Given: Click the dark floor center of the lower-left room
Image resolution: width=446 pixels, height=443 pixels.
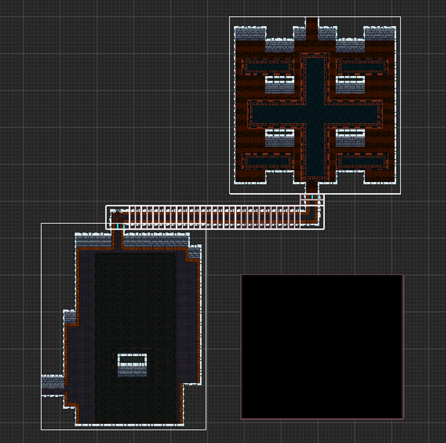Looking at the screenshot, I should 135,305.
